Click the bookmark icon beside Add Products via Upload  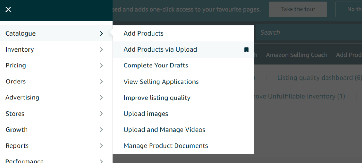coord(246,50)
